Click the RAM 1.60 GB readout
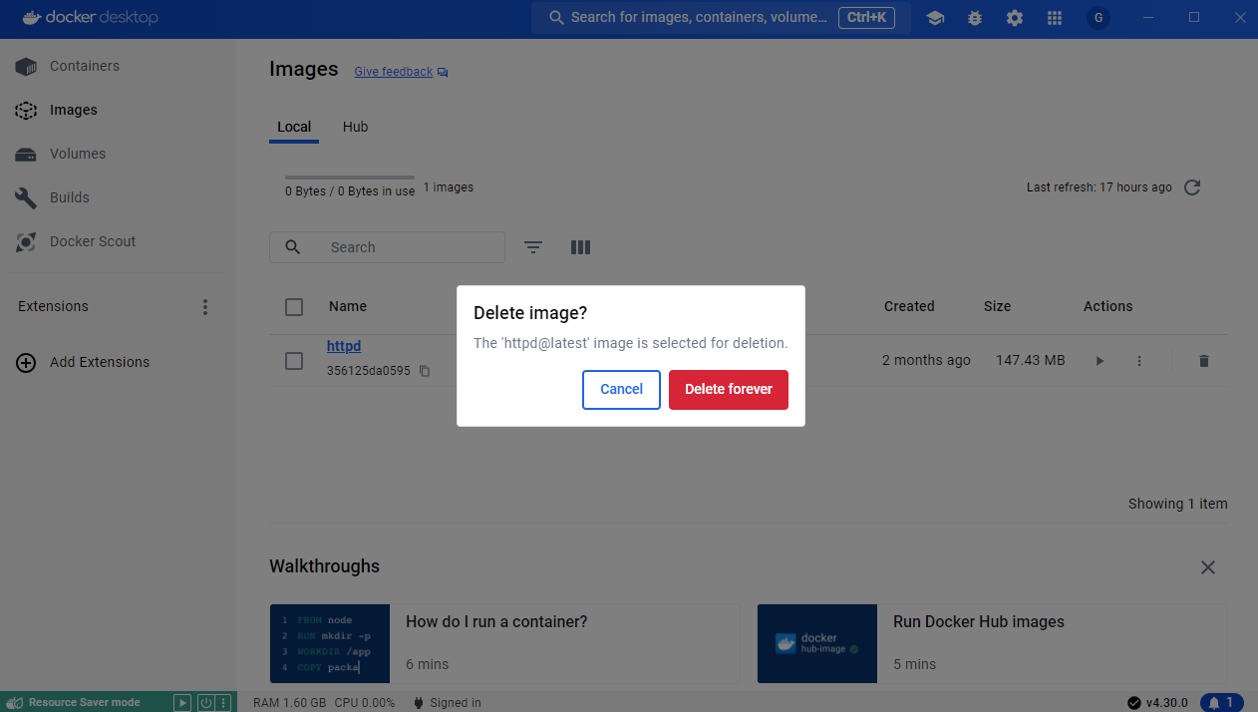 (x=290, y=703)
